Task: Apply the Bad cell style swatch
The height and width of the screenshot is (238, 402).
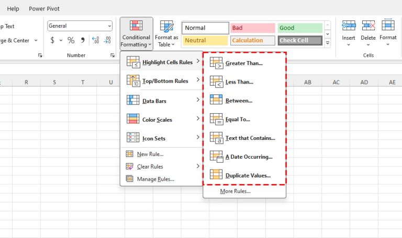Action: (252, 28)
